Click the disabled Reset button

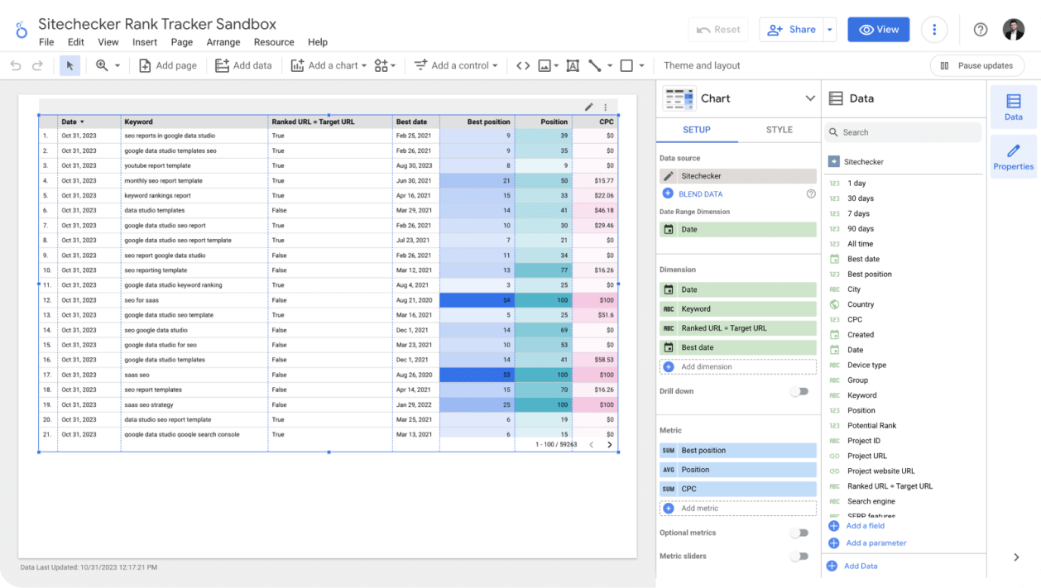click(x=718, y=30)
